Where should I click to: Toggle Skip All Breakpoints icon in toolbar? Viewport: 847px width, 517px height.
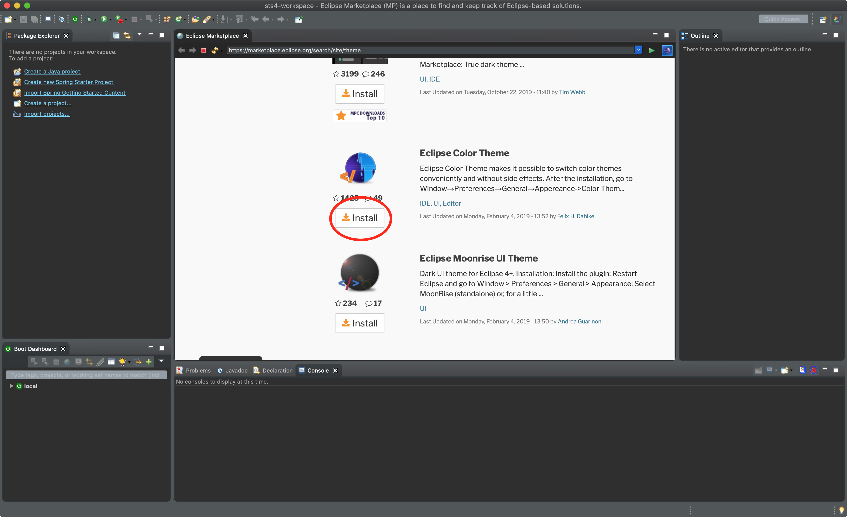[62, 19]
